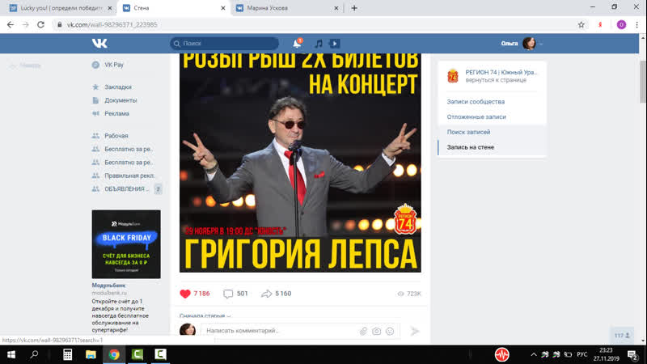Expand the Ольга profile menu

click(521, 44)
